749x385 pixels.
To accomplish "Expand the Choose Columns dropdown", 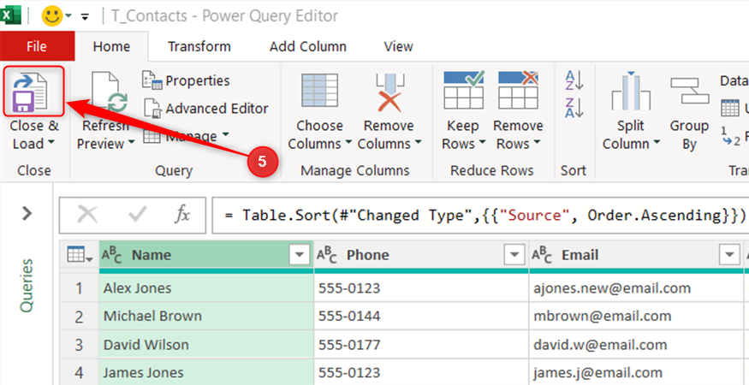I will pos(348,143).
